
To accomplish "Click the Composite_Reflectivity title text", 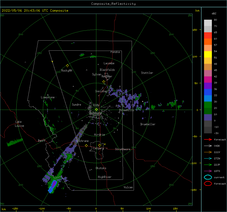I will click(113, 4).
